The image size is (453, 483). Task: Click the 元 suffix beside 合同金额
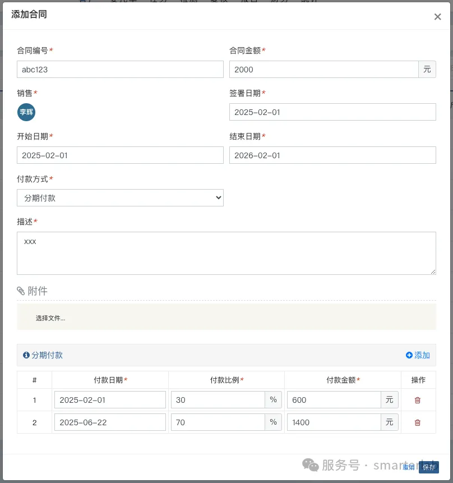coord(427,70)
